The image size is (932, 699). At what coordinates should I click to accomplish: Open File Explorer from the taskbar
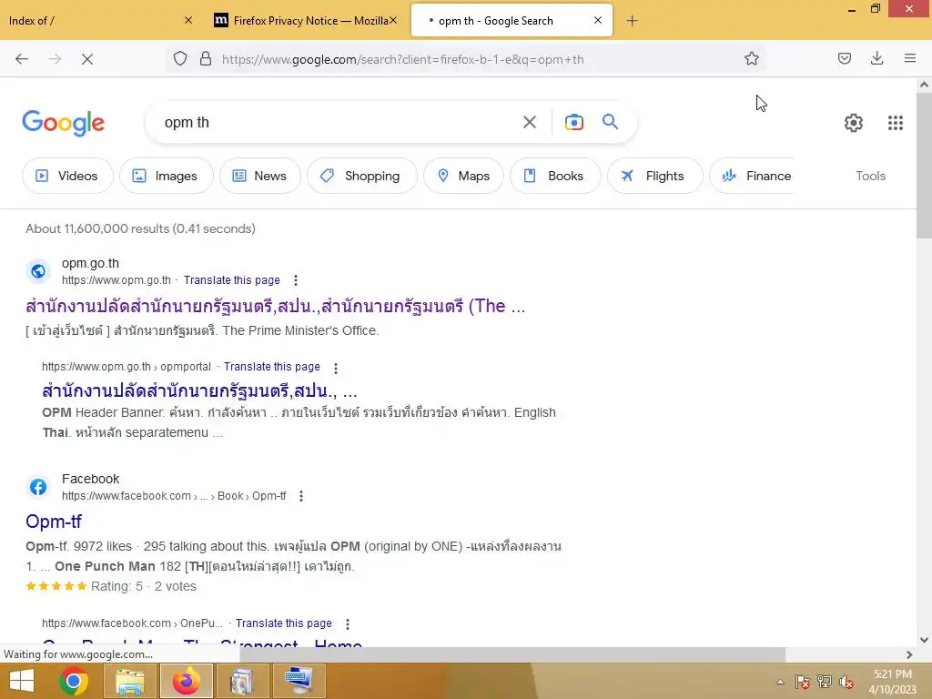pyautogui.click(x=129, y=681)
